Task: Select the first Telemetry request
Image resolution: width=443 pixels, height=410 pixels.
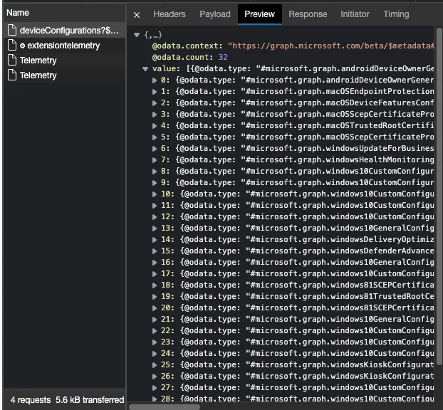Action: tap(64, 60)
